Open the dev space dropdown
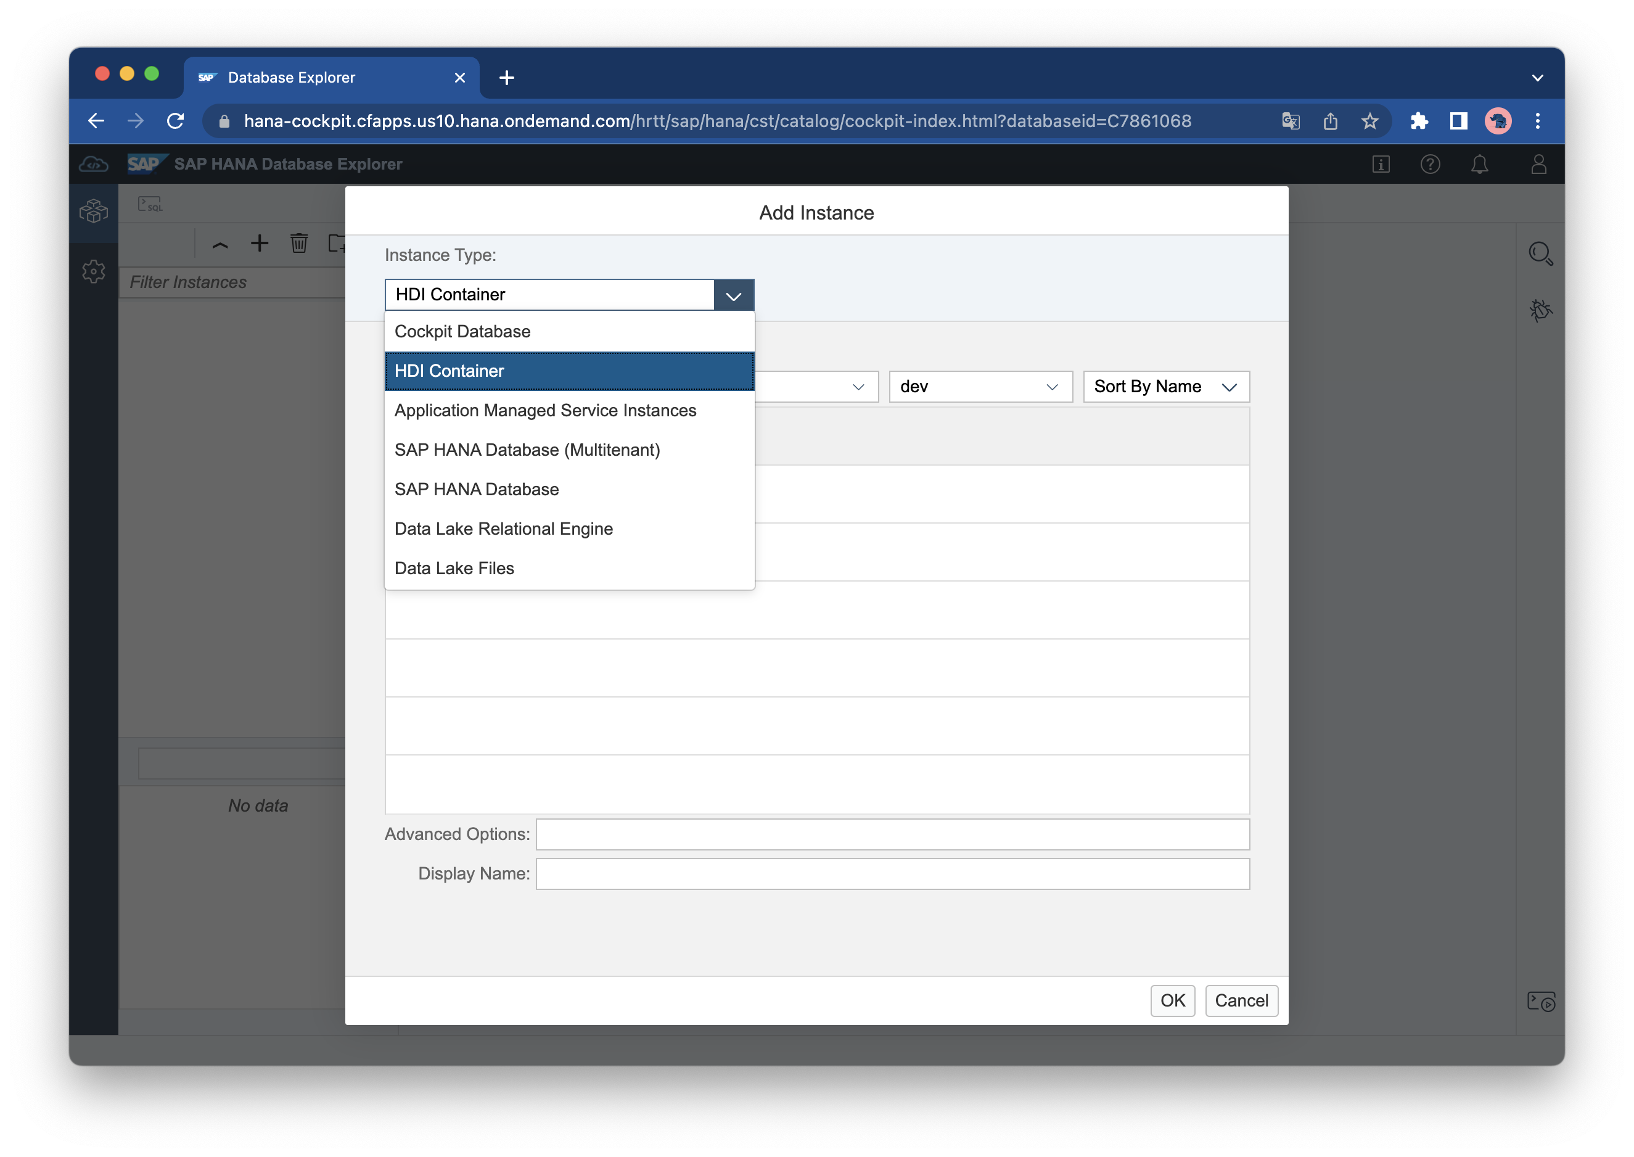The image size is (1634, 1157). [980, 387]
